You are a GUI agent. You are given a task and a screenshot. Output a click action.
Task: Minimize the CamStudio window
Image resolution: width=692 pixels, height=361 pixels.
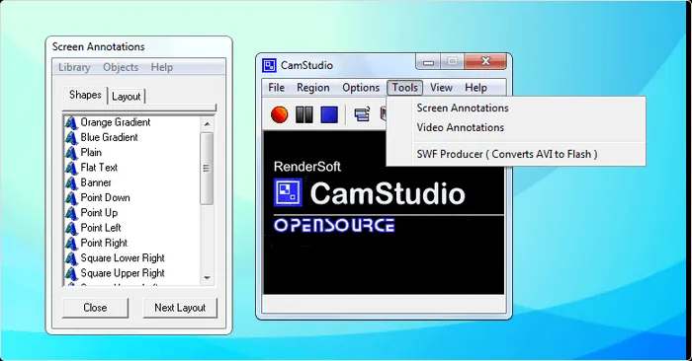pos(428,62)
